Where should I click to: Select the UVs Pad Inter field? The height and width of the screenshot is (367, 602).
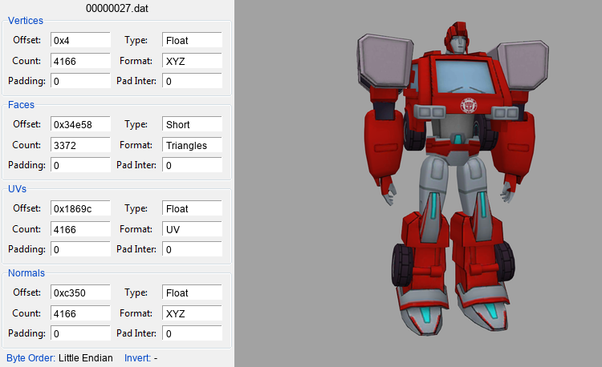point(192,249)
